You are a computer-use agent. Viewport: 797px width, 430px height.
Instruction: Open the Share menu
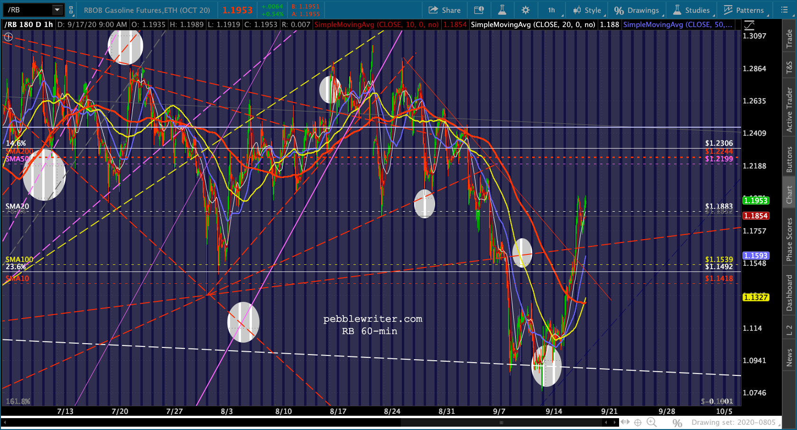(445, 10)
